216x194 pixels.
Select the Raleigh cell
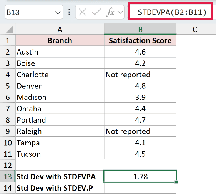[60, 131]
